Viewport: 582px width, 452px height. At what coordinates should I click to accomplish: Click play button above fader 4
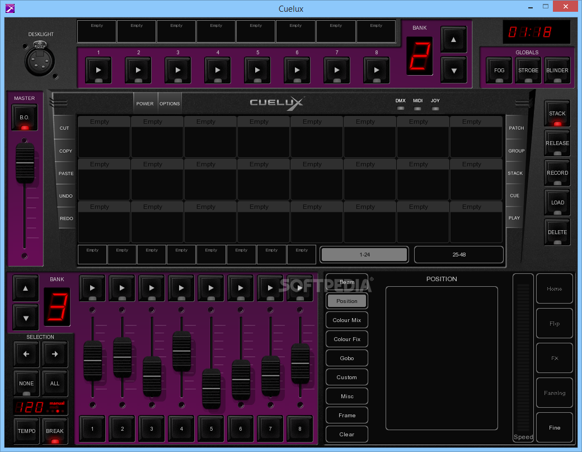[181, 288]
